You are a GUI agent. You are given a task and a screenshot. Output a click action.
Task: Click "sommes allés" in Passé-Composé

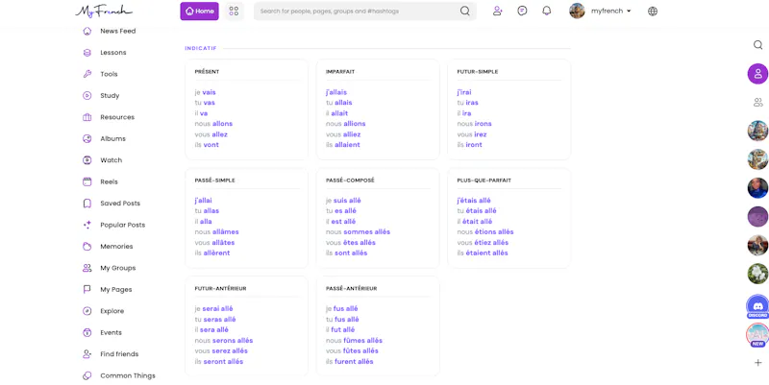(367, 231)
